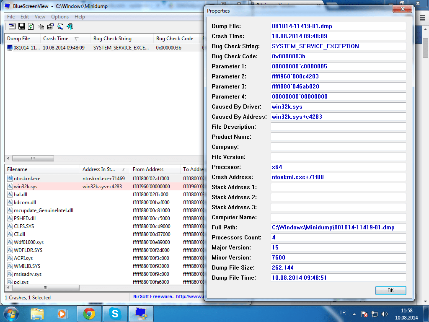This screenshot has width=429, height=322.
Task: Open Windows Explorer from taskbar
Action: pyautogui.click(x=37, y=314)
